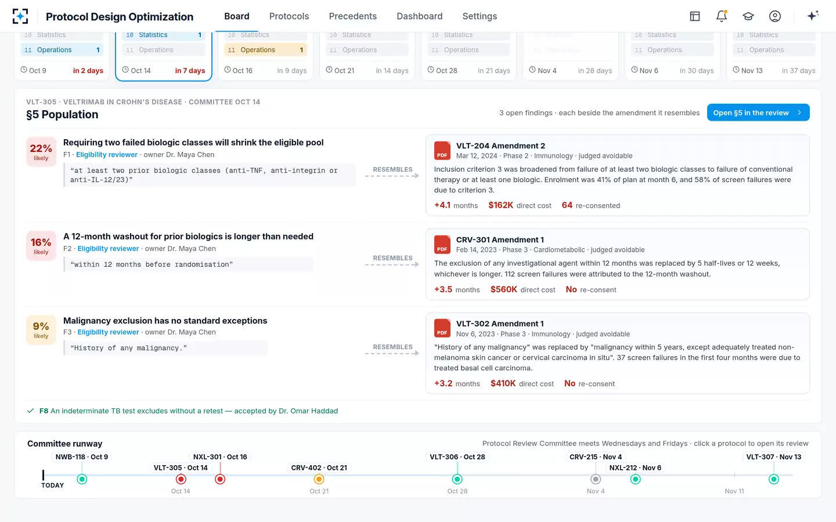
Task: Click the "$162K" direct cost value
Action: click(501, 205)
